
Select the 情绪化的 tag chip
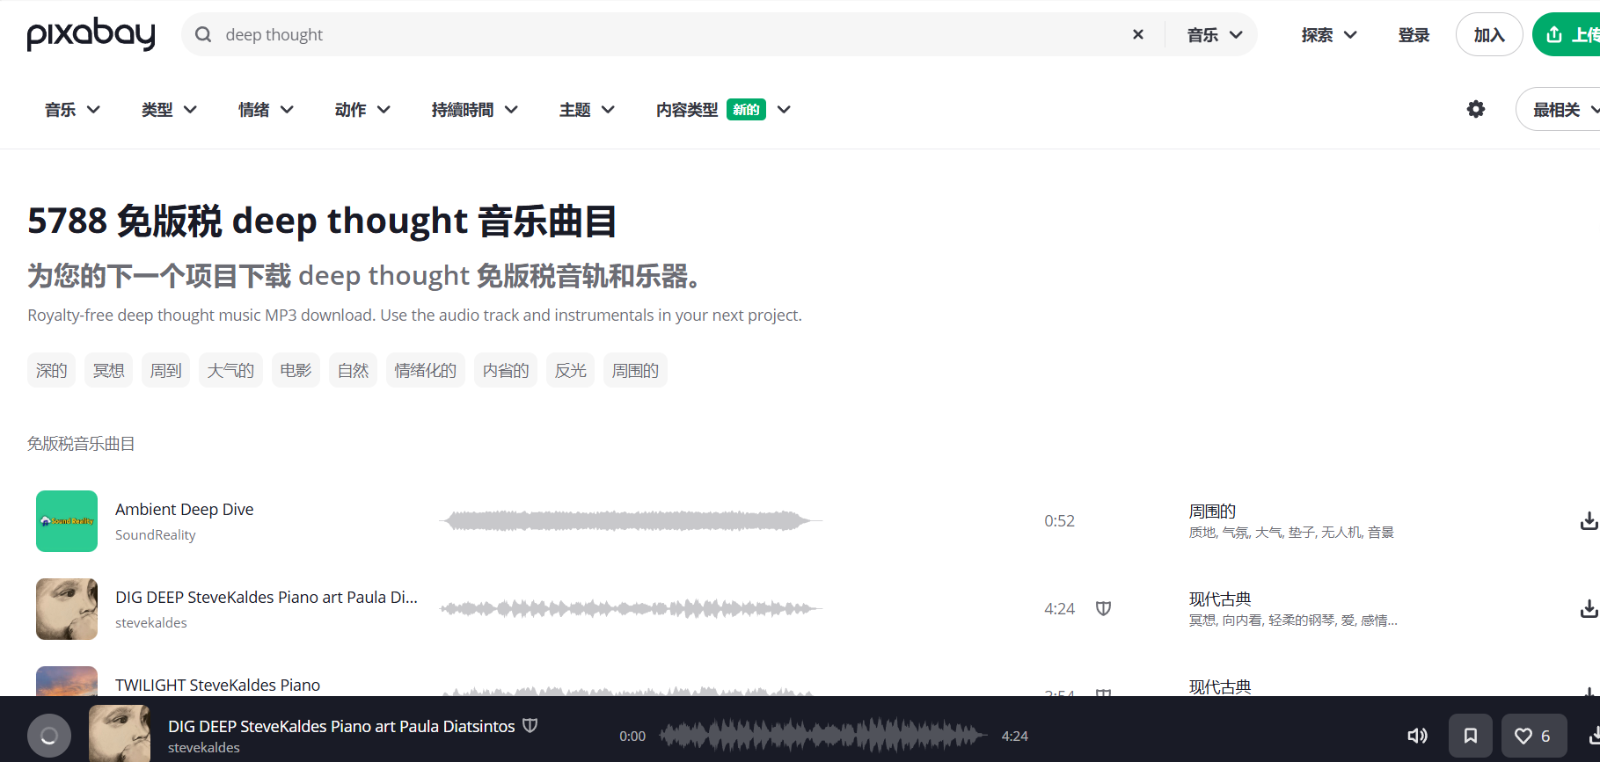[x=426, y=370]
